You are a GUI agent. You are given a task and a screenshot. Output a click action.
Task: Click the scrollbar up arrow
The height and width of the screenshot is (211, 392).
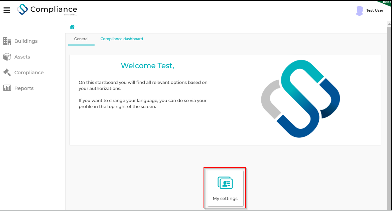(x=389, y=24)
